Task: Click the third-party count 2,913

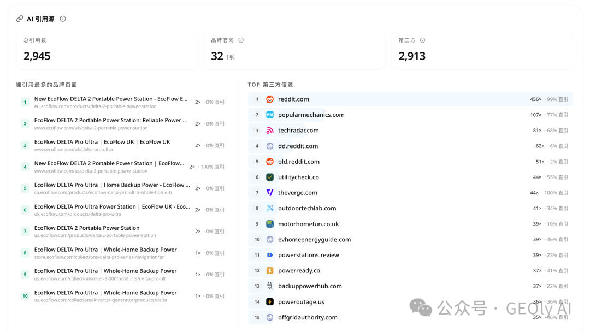Action: [x=412, y=56]
